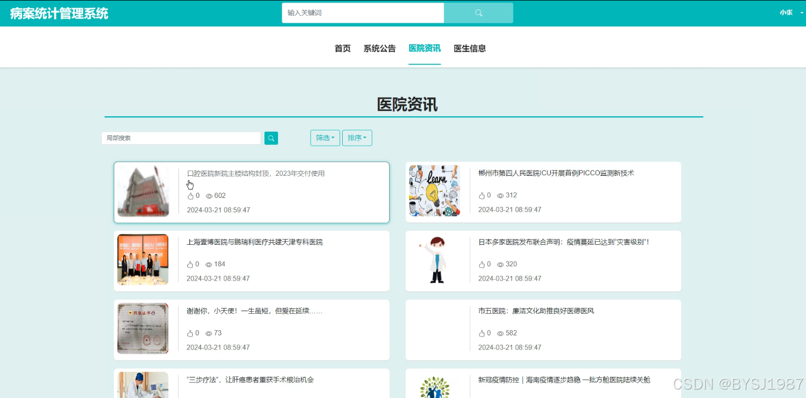Click the like icon on 市五医院 card
Image resolution: width=806 pixels, height=398 pixels.
coord(482,333)
